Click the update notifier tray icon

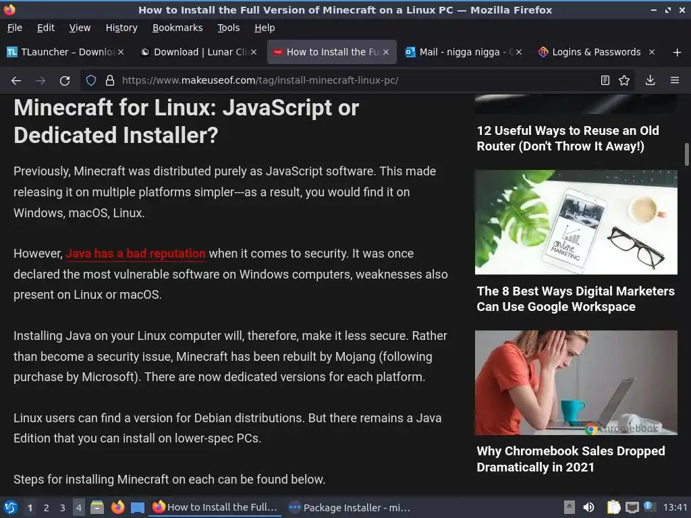coord(648,506)
